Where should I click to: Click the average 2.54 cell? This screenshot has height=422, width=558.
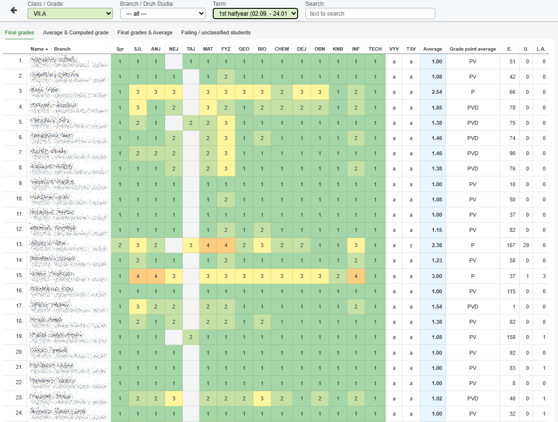(433, 92)
